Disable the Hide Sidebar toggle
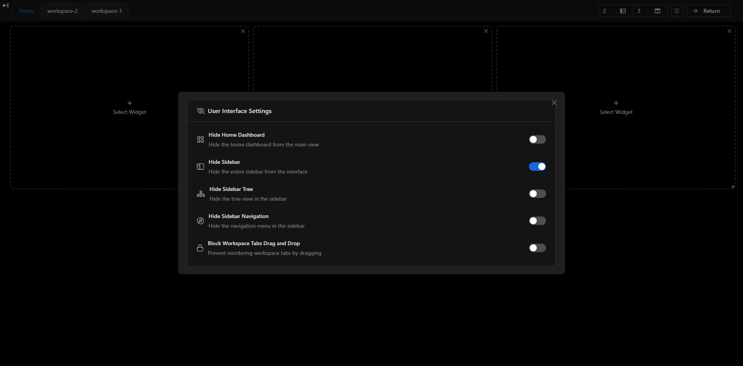Viewport: 743px width, 366px height. (x=538, y=167)
